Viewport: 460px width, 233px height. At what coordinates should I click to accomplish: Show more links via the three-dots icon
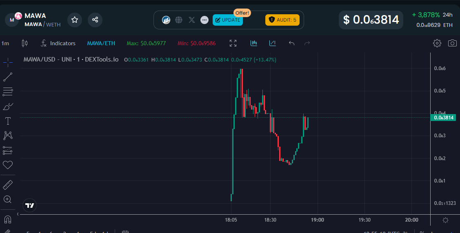coord(204,20)
